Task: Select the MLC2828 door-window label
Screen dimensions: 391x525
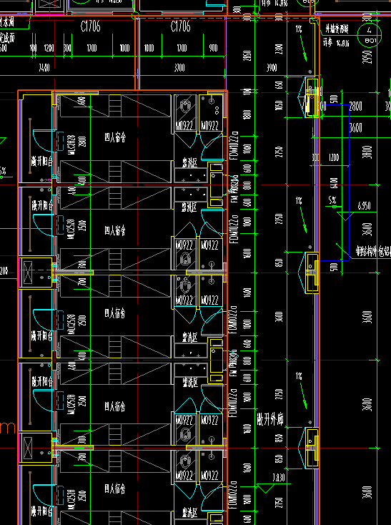Action: click(71, 145)
